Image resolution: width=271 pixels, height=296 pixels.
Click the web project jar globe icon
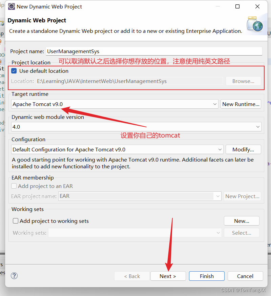(x=254, y=24)
